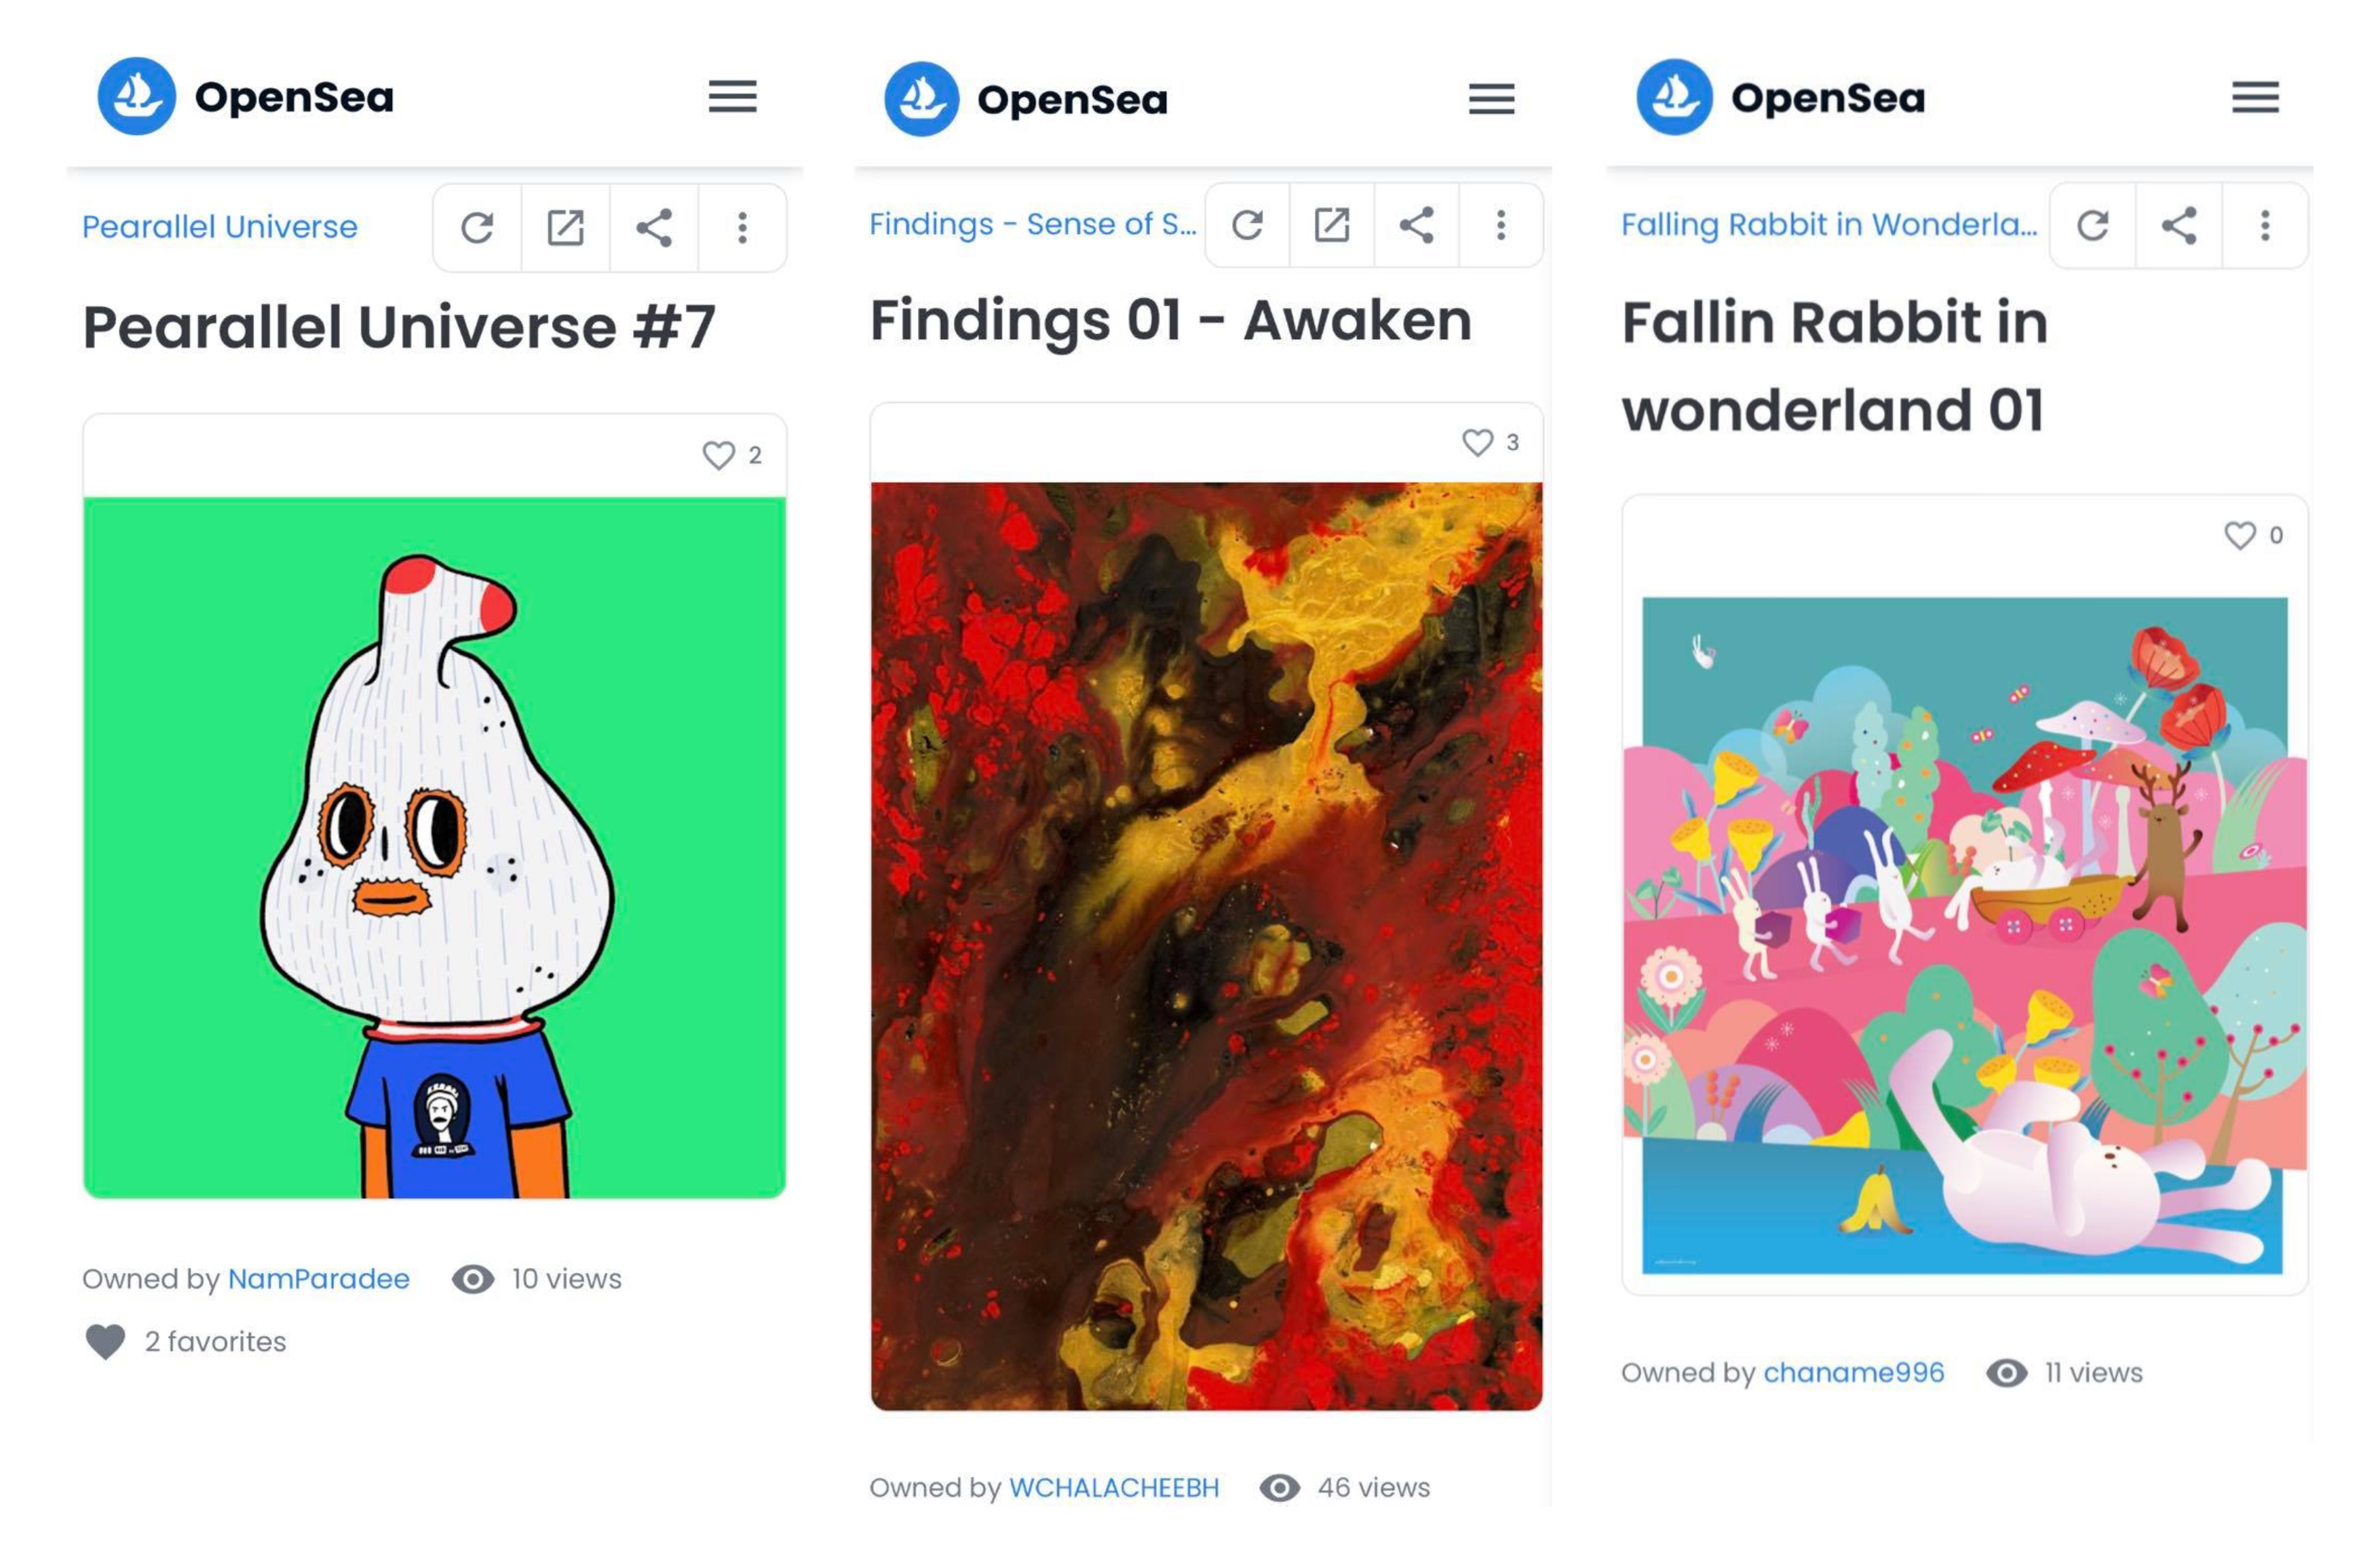This screenshot has width=2380, height=1542.
Task: Toggle the heart on Findings 01 artwork
Action: (1477, 443)
